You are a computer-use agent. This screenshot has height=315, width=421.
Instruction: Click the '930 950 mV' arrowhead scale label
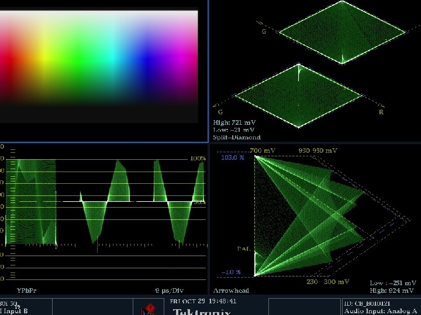click(x=318, y=150)
